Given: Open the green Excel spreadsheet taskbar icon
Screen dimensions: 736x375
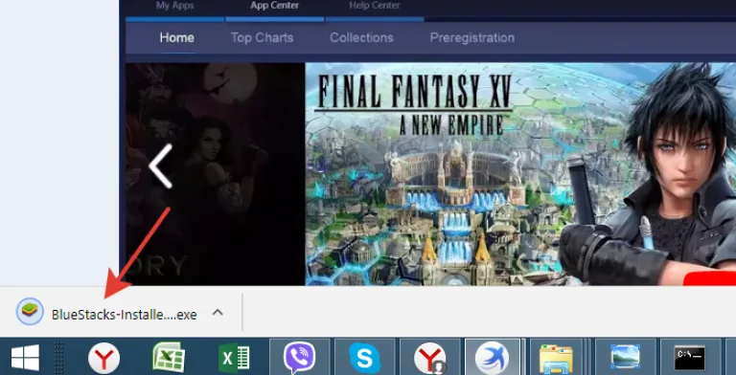Looking at the screenshot, I should pos(169,357).
